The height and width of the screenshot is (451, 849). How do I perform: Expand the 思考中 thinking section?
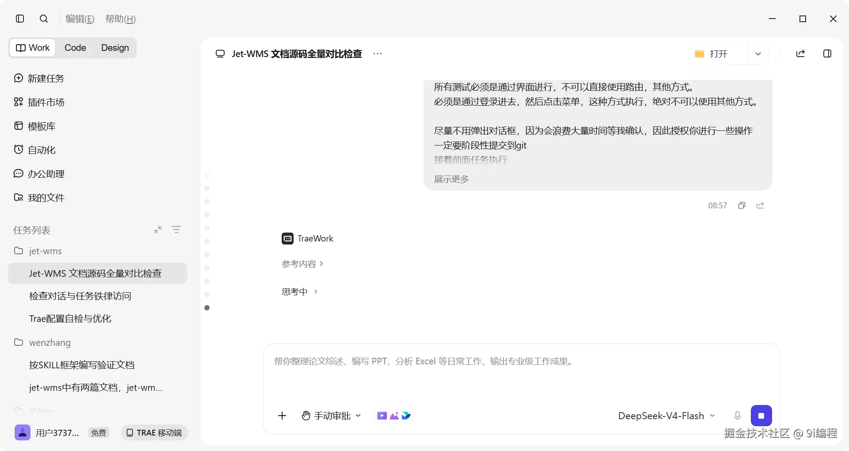[299, 291]
